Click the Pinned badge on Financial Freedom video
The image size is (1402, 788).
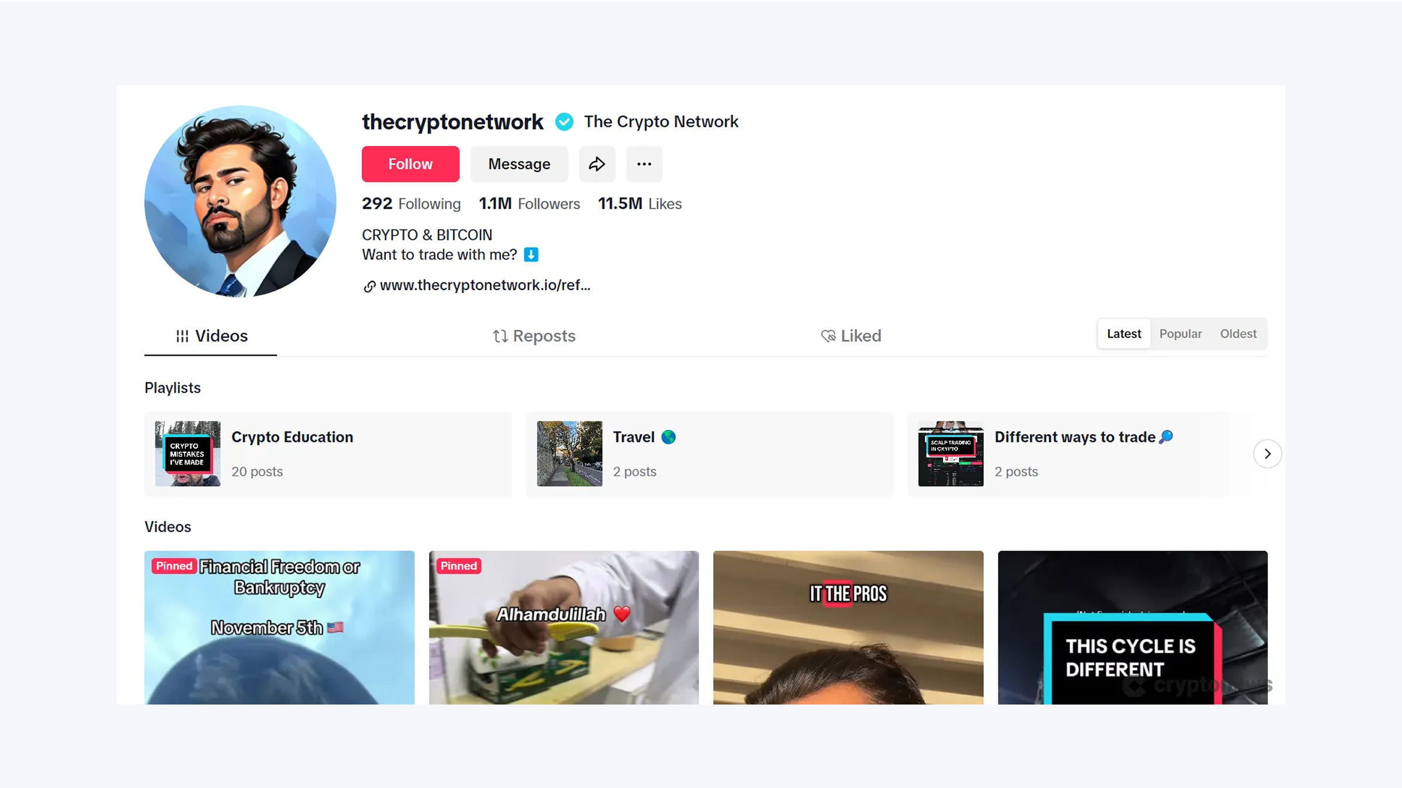(173, 566)
